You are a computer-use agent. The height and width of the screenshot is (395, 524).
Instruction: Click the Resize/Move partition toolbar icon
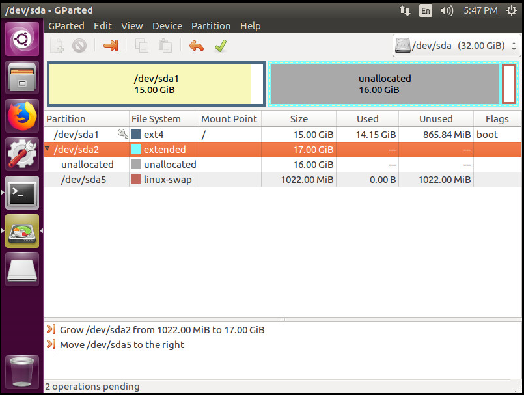(111, 46)
